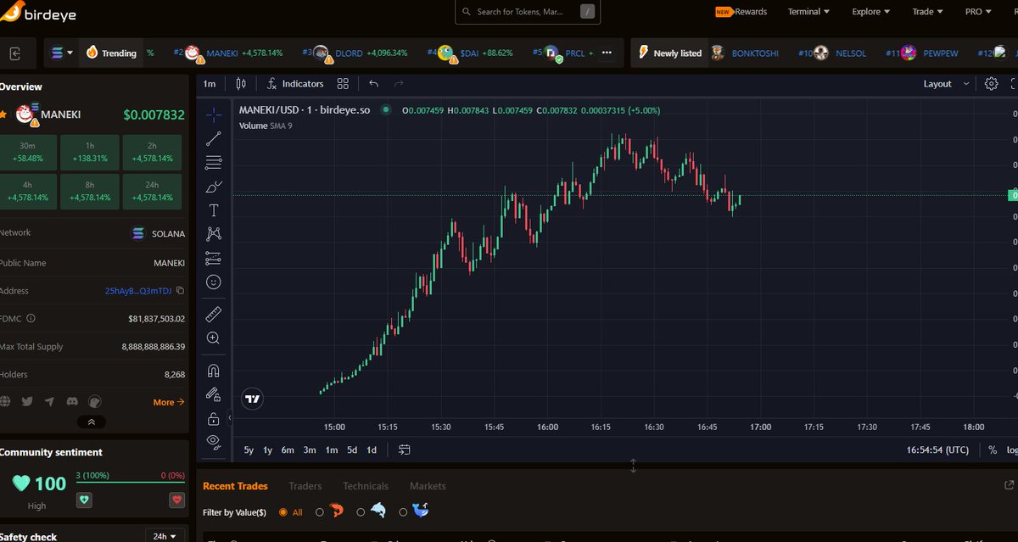Open the emoji icons tool
1018x542 pixels.
(214, 282)
